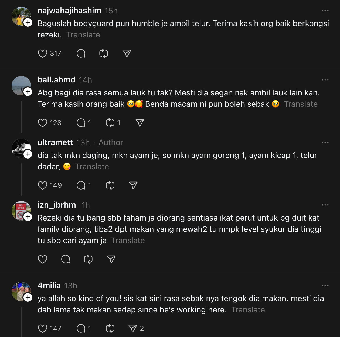Share ultramett's author reply

(133, 185)
